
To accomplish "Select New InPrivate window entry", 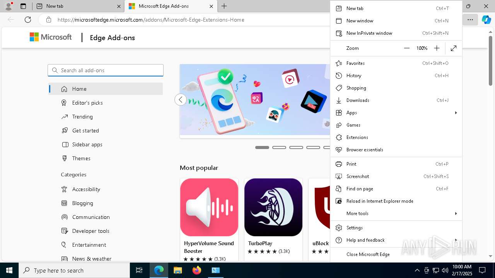I will point(396,33).
